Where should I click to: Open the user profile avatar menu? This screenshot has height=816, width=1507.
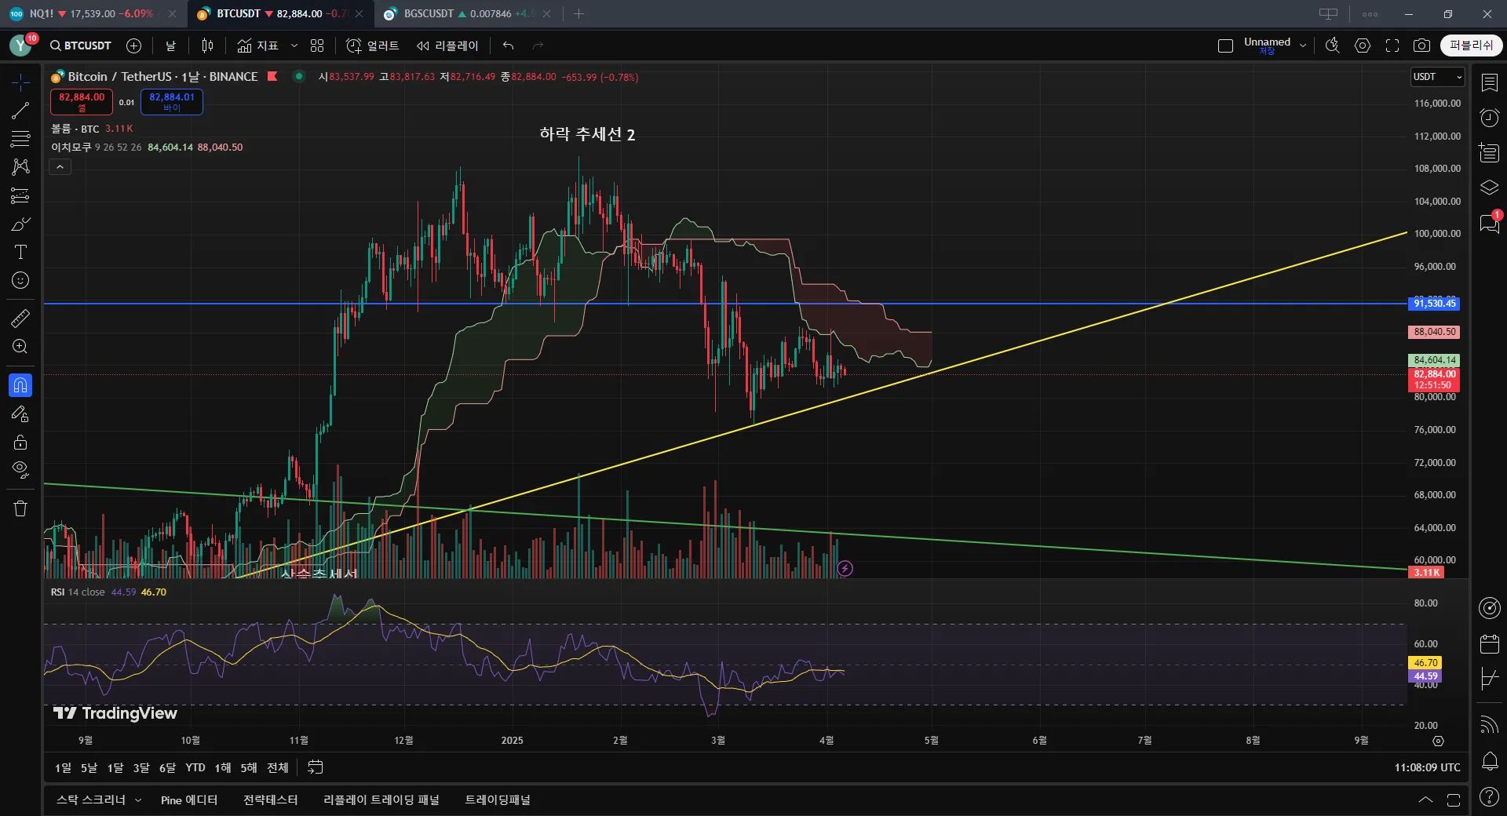21,46
